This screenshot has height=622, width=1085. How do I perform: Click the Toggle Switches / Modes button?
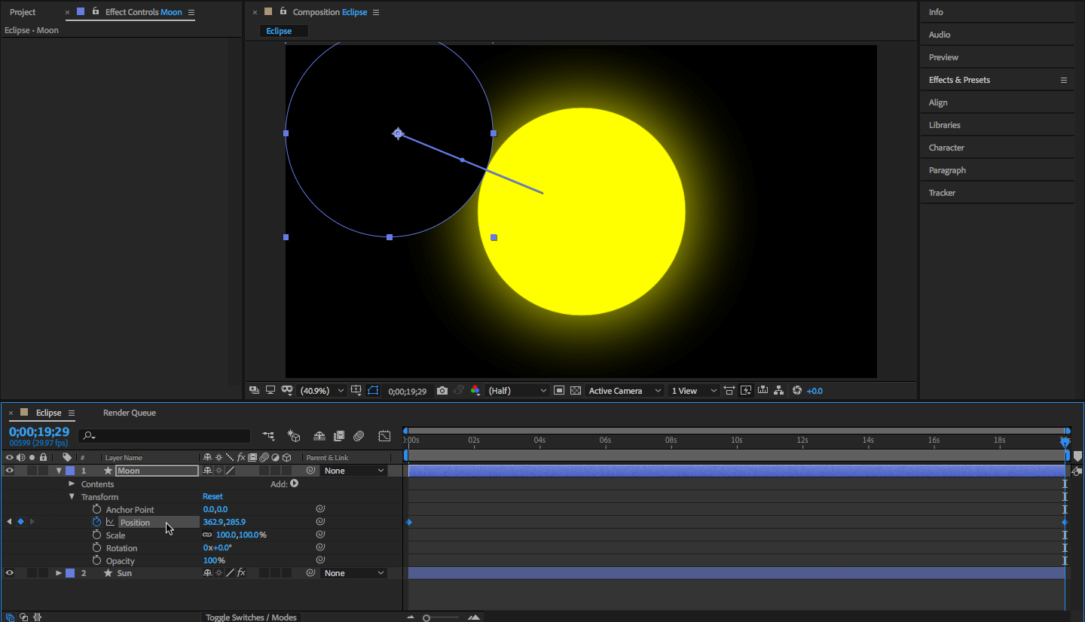tap(251, 617)
